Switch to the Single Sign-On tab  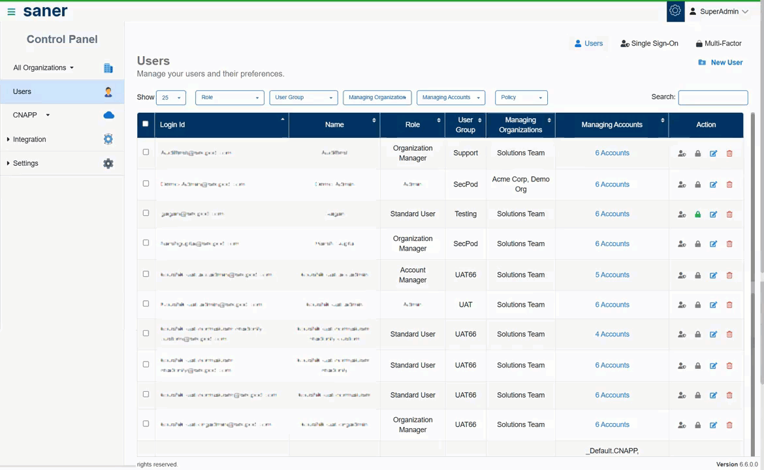point(649,44)
